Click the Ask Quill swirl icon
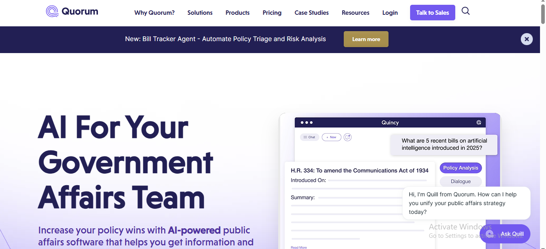This screenshot has width=546, height=249. 490,234
